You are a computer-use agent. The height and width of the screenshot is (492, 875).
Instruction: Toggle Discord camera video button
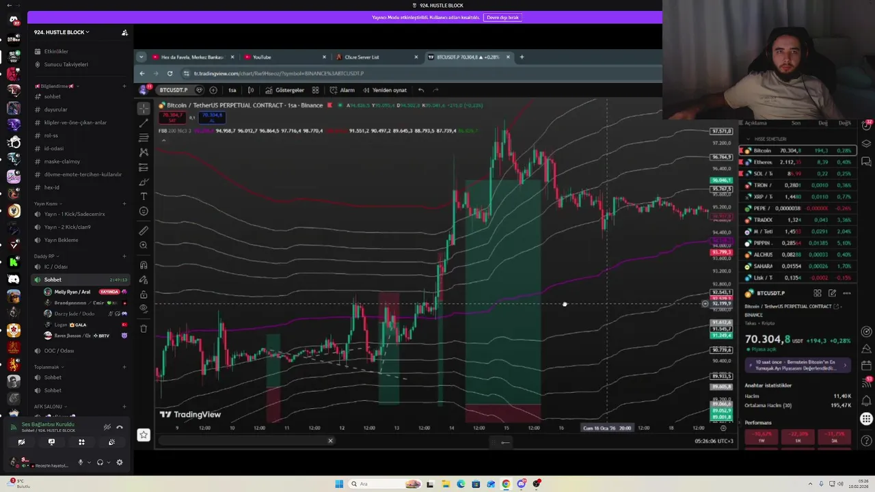coord(21,442)
